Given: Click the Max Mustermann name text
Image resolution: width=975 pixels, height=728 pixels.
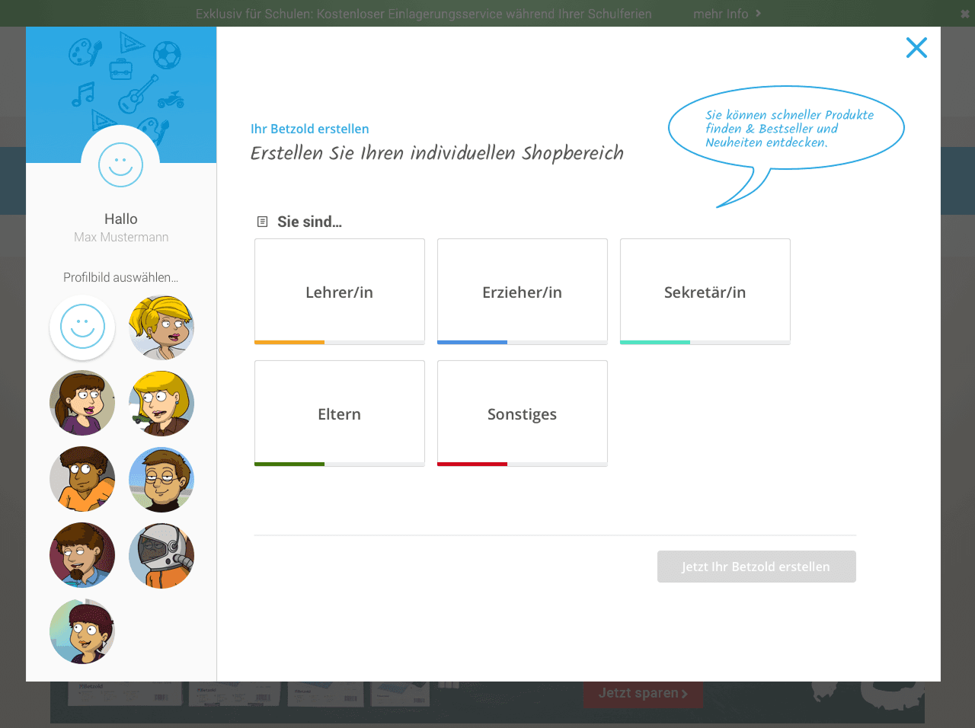Looking at the screenshot, I should 121,237.
